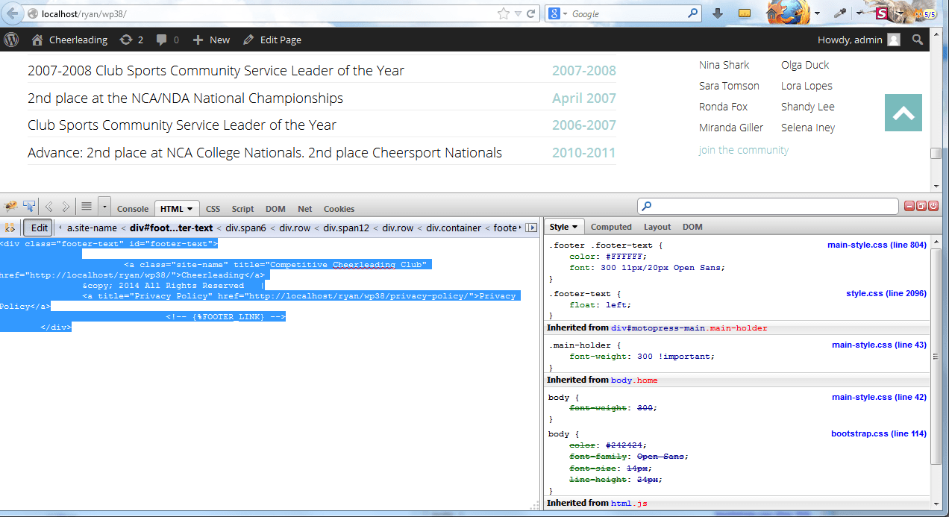Click Nina Shark member name

point(724,65)
